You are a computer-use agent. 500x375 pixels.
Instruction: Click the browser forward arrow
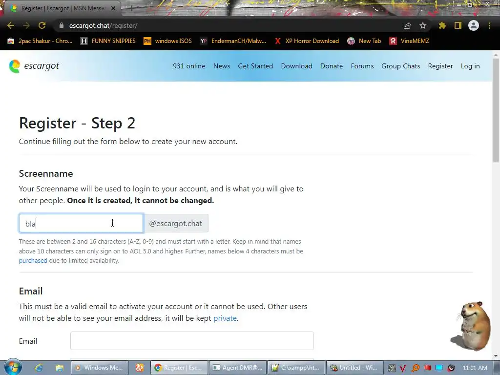pyautogui.click(x=26, y=25)
